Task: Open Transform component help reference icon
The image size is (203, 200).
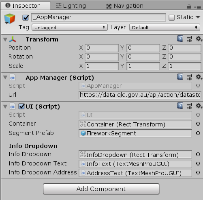Action: pos(180,39)
